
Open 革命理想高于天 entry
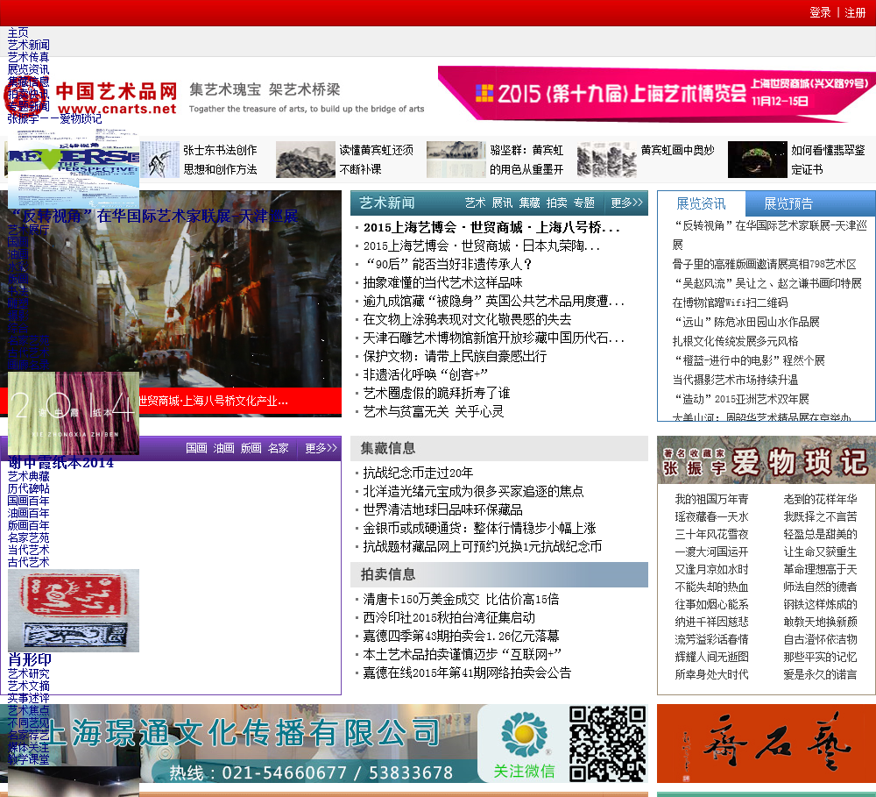pos(820,569)
